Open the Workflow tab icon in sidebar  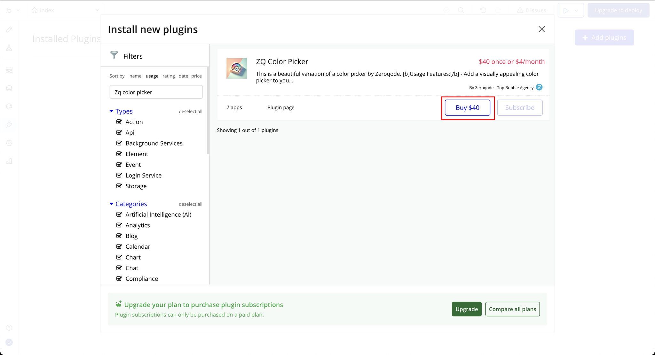click(x=9, y=48)
